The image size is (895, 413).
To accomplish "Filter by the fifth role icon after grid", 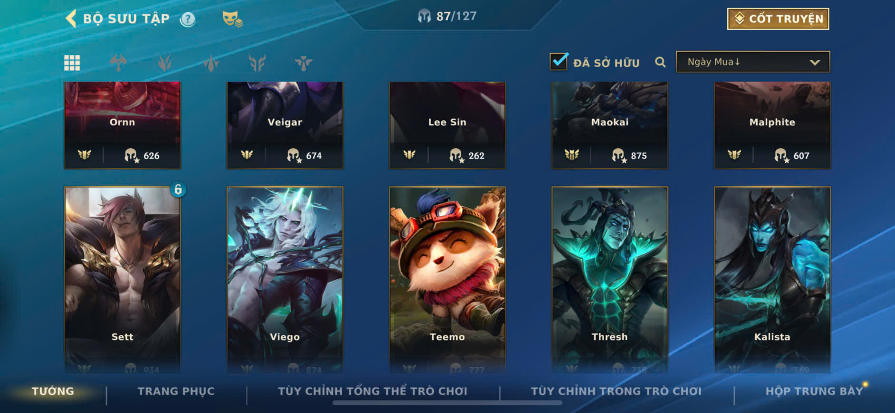I will click(x=303, y=63).
